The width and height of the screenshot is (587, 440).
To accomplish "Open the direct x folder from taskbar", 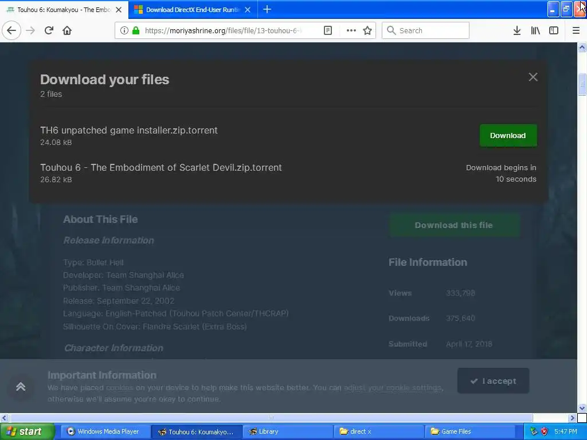I will pos(378,431).
